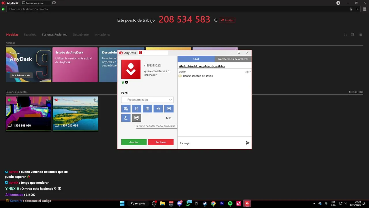Select the Noticias tab
This screenshot has height=208, width=369.
point(12,35)
